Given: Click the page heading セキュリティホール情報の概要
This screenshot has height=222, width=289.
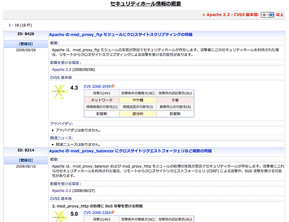Looking at the screenshot, I should point(146,4).
